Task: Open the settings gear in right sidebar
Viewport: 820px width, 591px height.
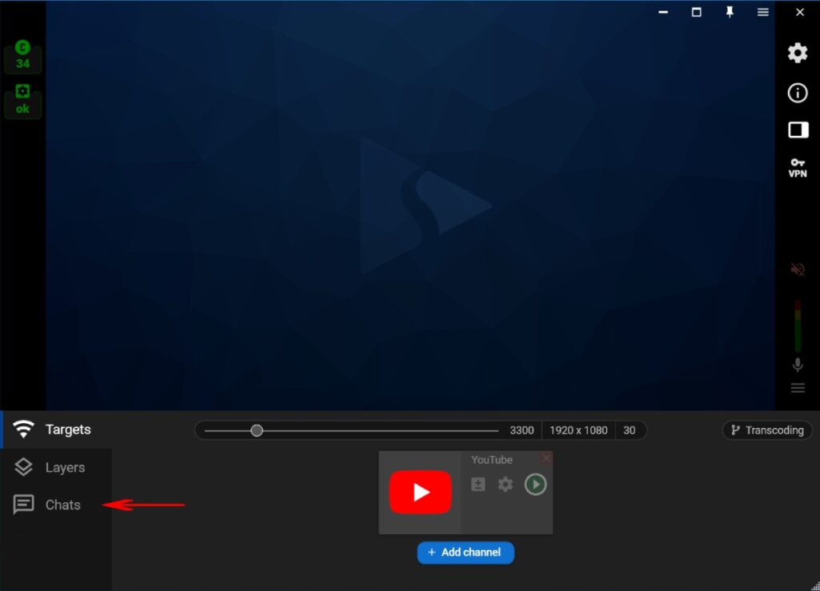Action: pos(798,54)
